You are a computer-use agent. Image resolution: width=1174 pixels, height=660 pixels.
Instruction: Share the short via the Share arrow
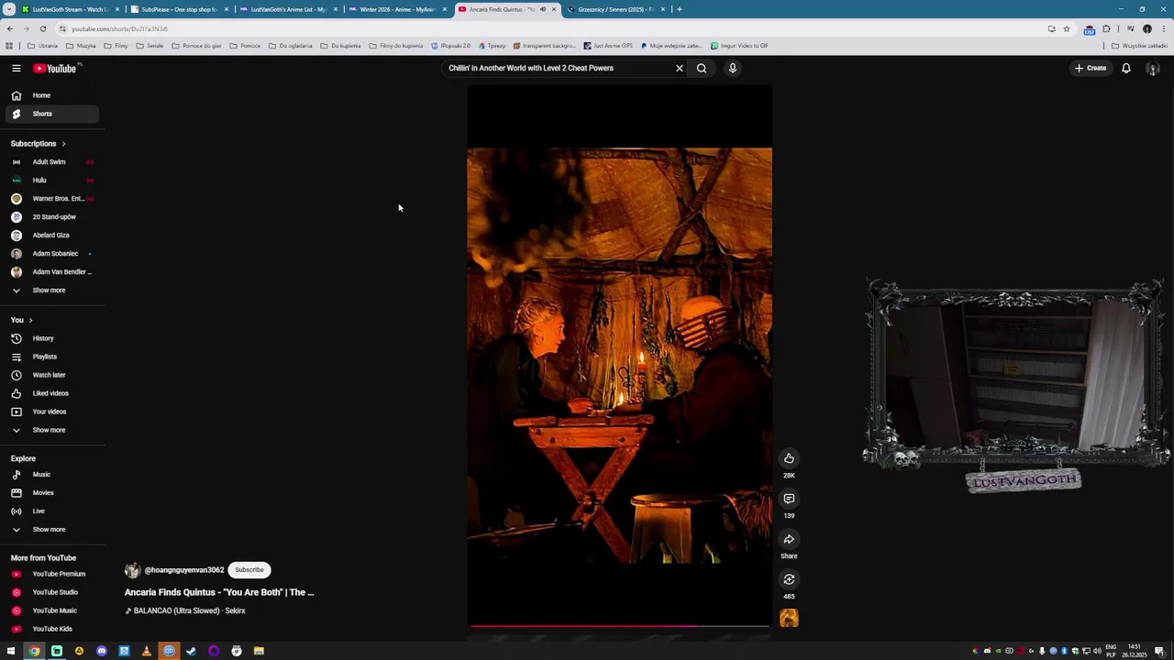point(789,539)
